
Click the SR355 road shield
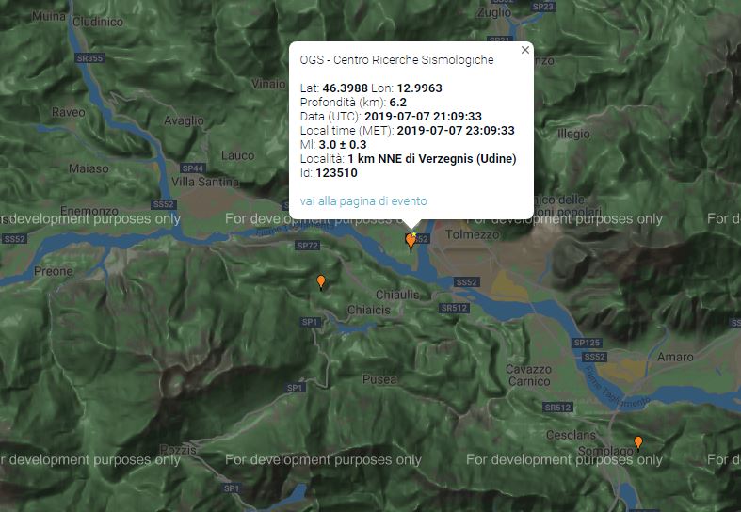[89, 58]
